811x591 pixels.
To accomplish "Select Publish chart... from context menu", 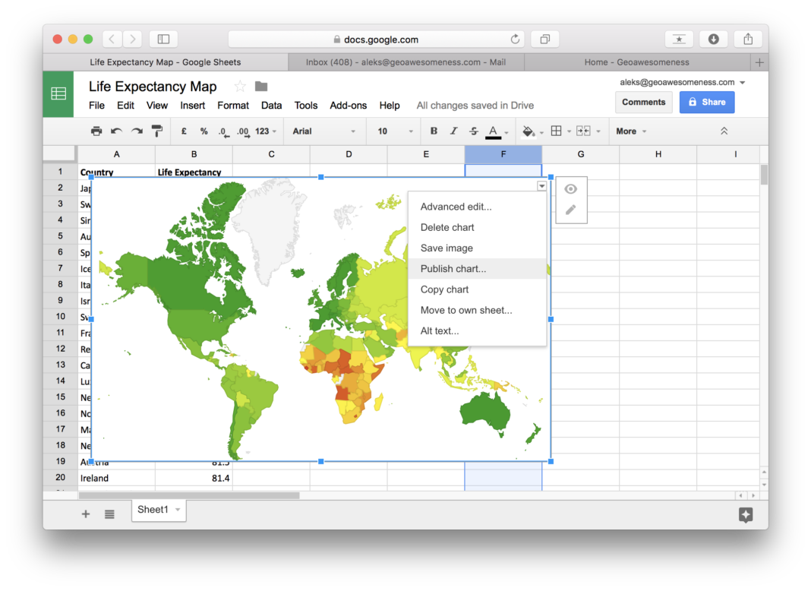I will [x=453, y=269].
